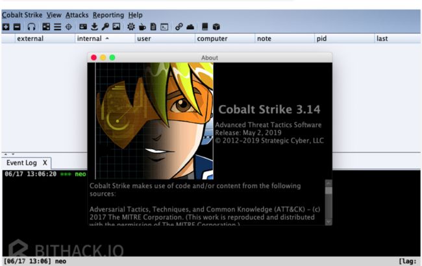422x266 pixels.
Task: Open listeners via the headphones icon
Action: 32,27
